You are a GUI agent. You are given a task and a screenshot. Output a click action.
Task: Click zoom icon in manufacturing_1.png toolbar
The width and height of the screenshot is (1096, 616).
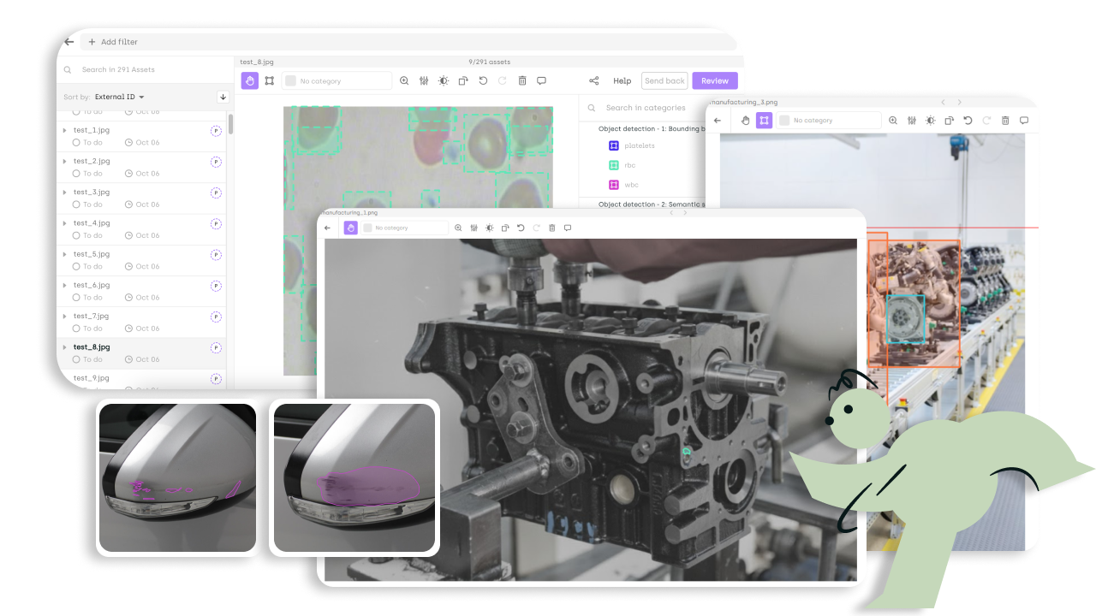point(458,228)
